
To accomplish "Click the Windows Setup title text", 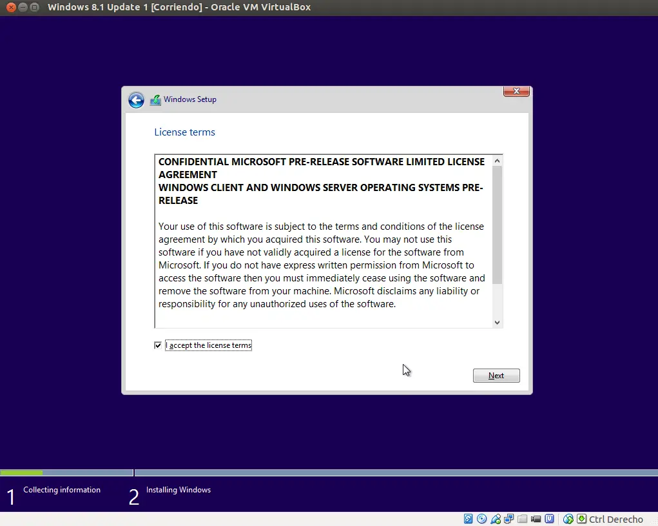I will pos(190,99).
